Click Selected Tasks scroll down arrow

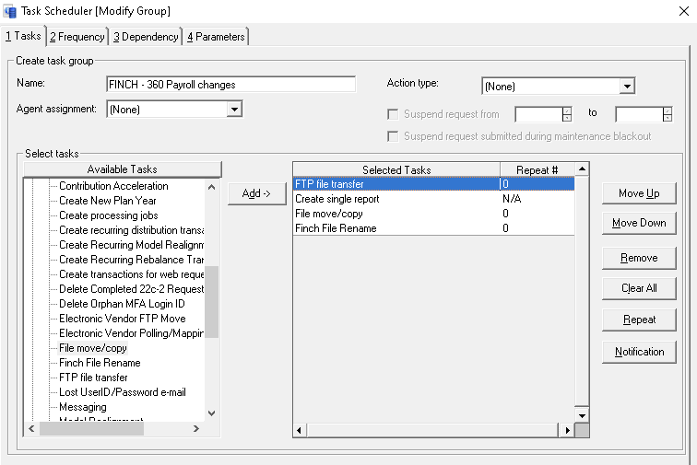[x=582, y=415]
